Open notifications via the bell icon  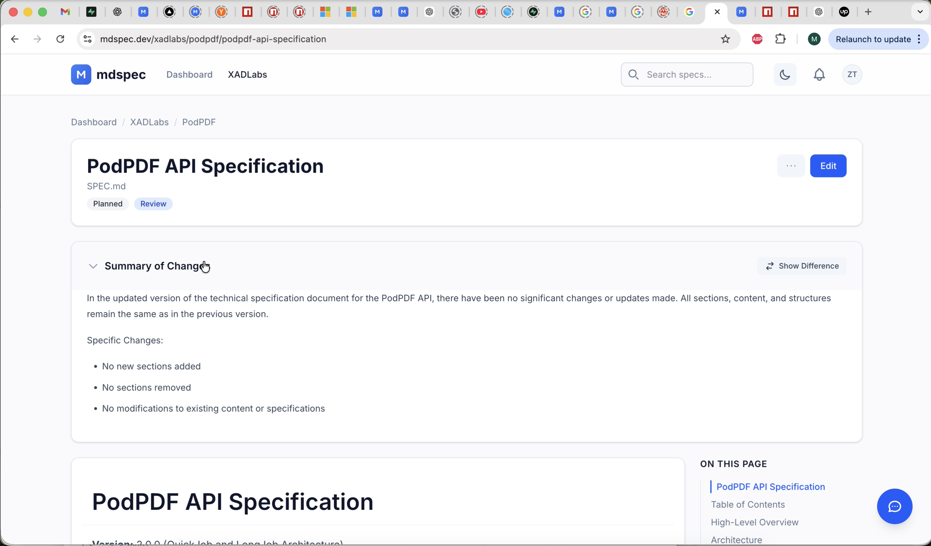[819, 74]
